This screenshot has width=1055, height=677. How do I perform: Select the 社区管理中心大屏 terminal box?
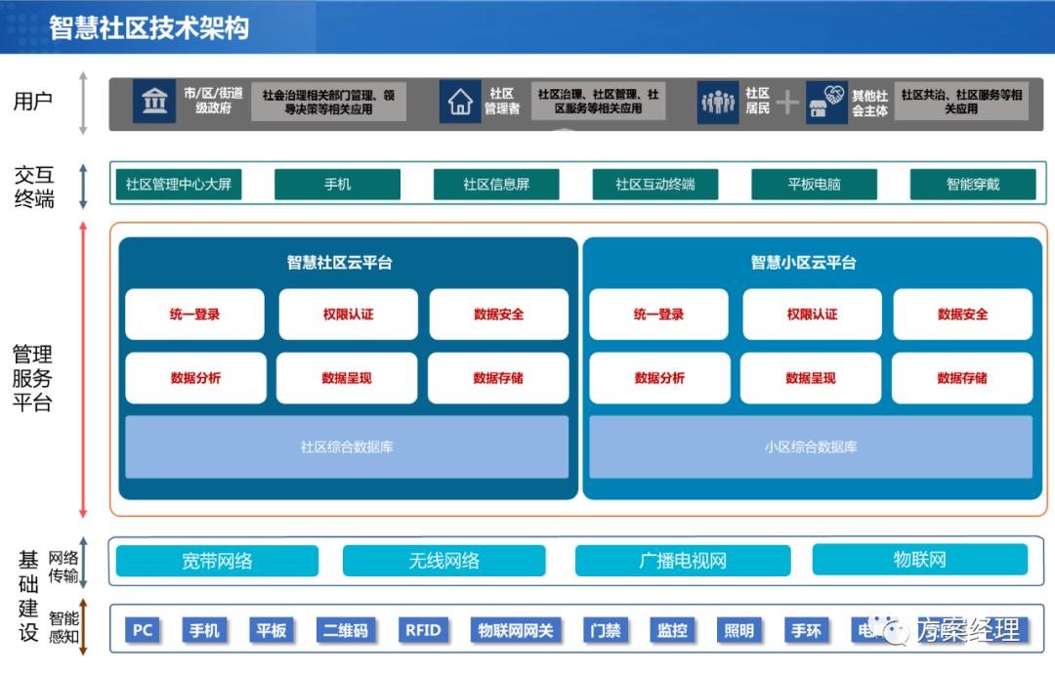pyautogui.click(x=179, y=184)
